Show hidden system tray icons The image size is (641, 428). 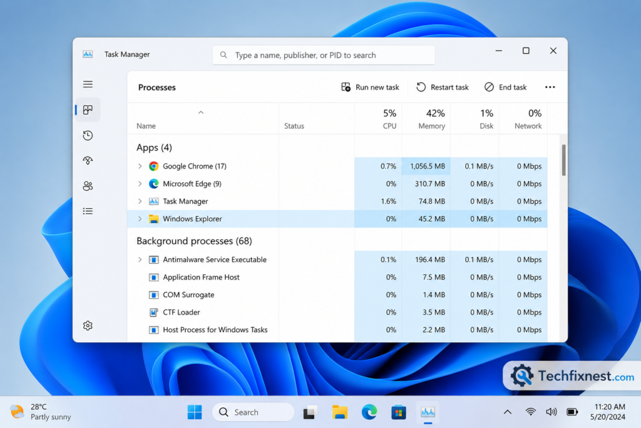[x=507, y=412]
